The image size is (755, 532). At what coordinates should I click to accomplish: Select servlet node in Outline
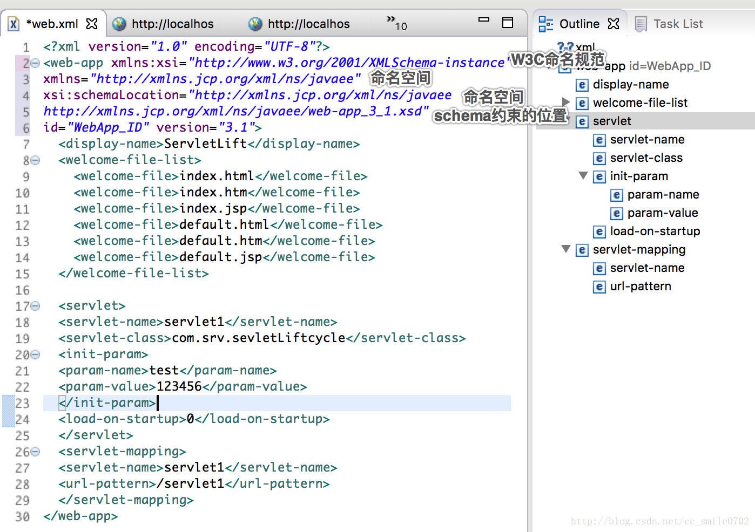pos(612,121)
